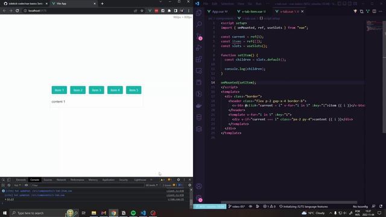Switch to the Performance tab in DevTools
386x217 pixels.
coord(77,180)
